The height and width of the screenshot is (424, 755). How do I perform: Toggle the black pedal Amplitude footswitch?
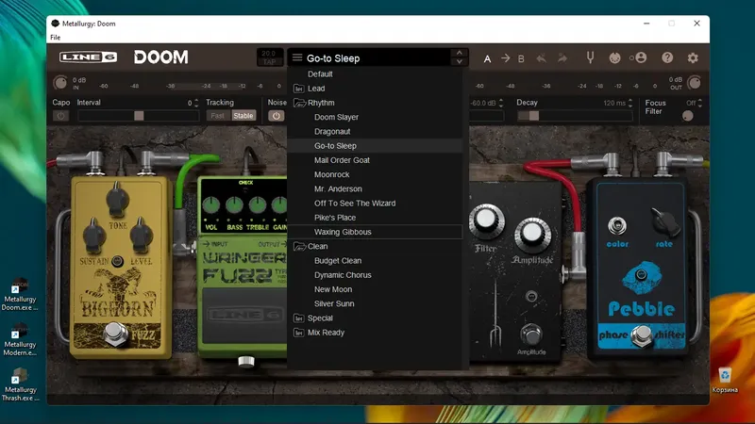(x=531, y=334)
